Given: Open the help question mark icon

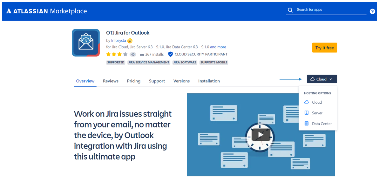Looking at the screenshot, I should [372, 11].
